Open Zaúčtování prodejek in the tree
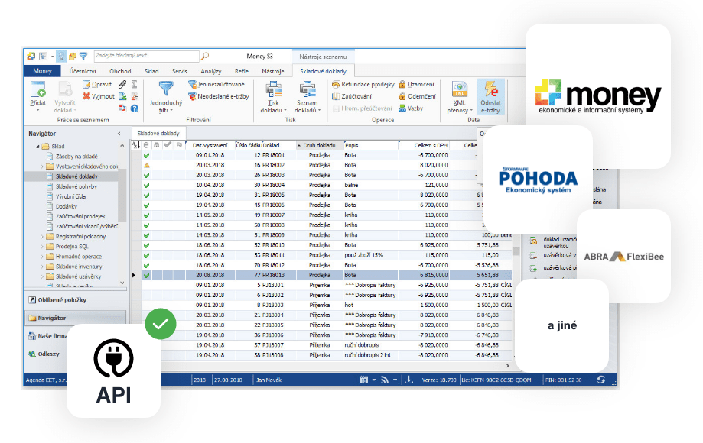703x443 pixels. click(76, 217)
